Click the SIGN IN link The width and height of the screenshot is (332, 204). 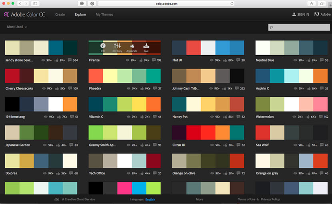[x=303, y=14]
